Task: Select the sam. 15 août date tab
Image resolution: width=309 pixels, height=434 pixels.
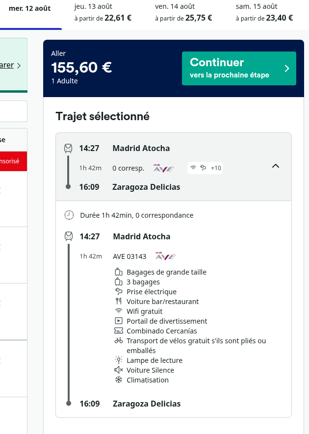Action: pyautogui.click(x=264, y=13)
